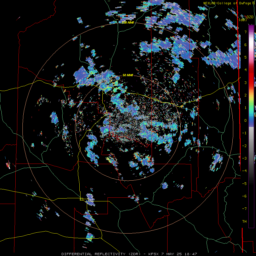Click the "-3" scale value

tap(244, 158)
